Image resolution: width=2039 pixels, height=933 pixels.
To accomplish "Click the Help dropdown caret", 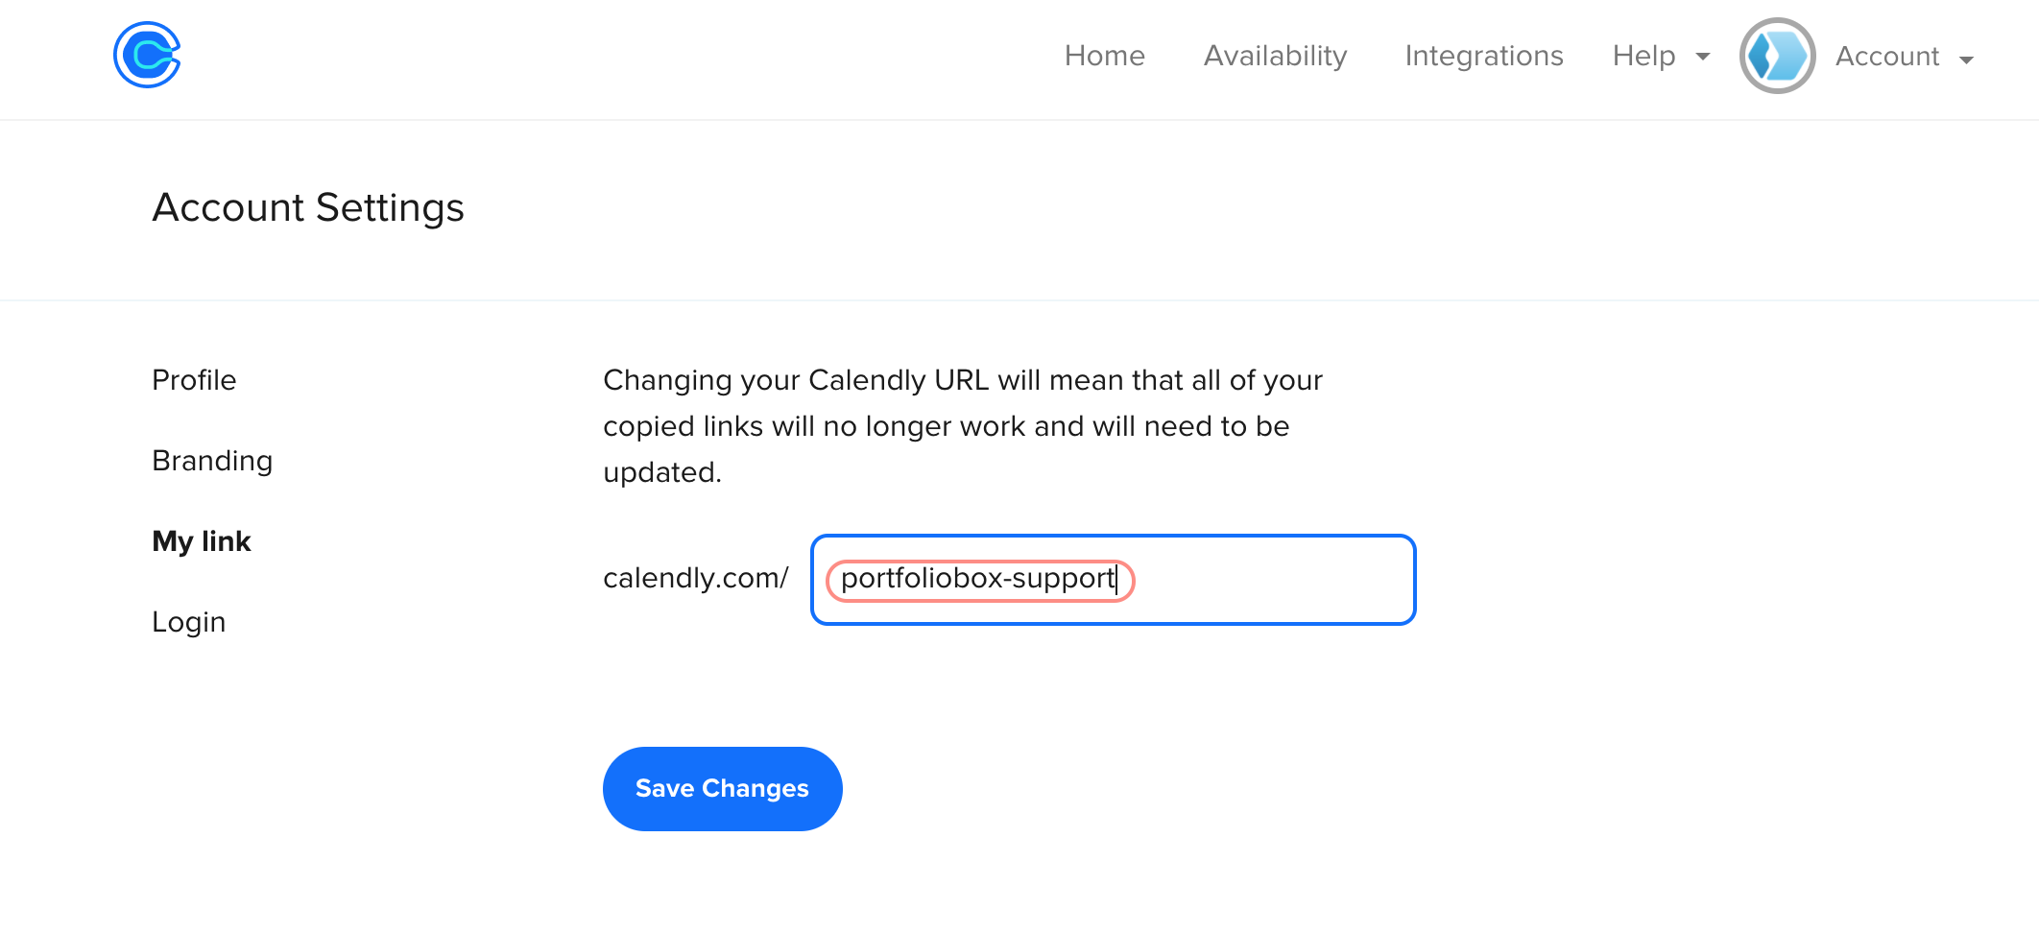I will coord(1702,58).
